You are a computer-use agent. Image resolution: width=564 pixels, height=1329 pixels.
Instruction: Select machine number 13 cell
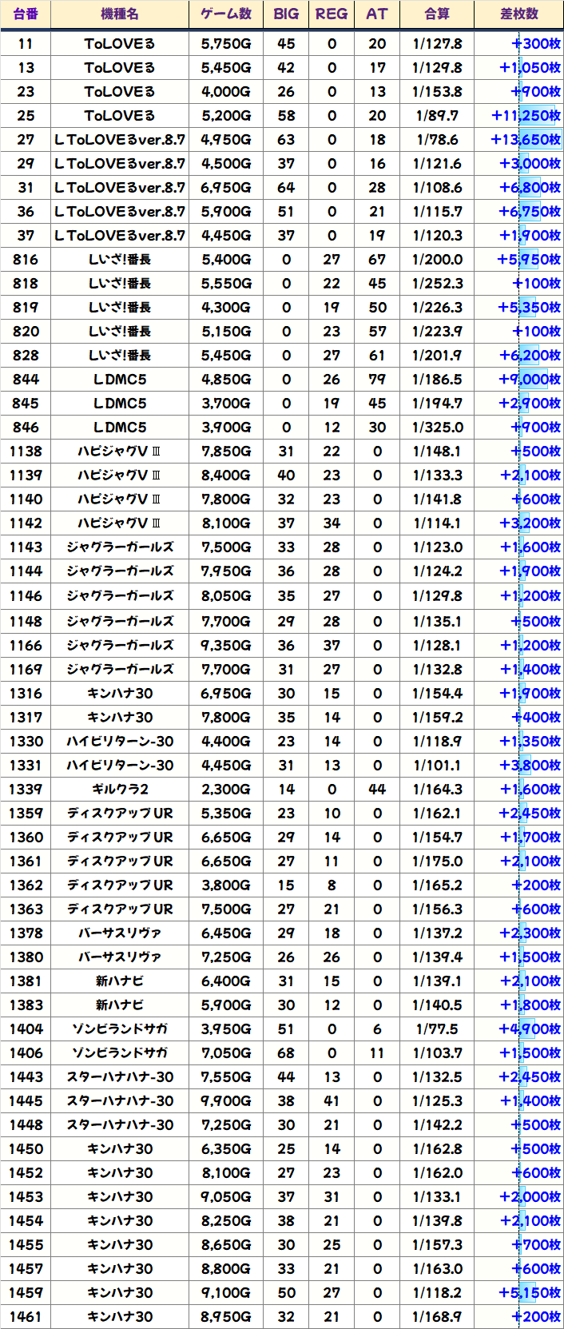tap(26, 68)
